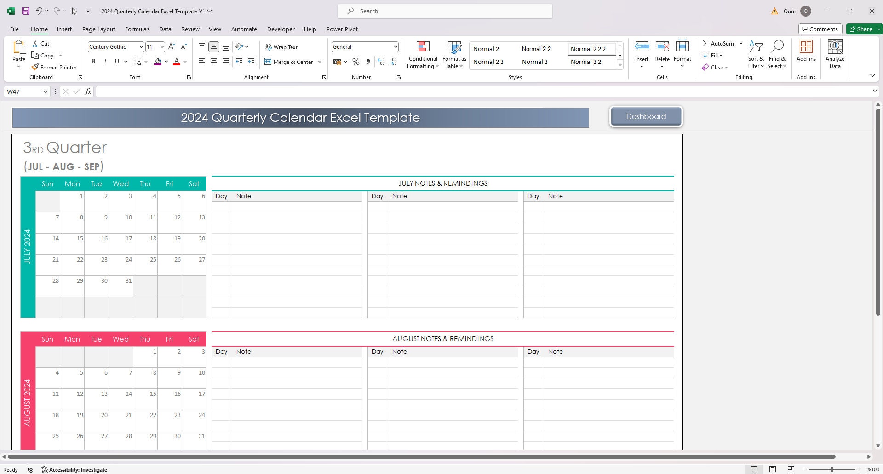This screenshot has width=883, height=474.
Task: Click the Format as Table icon
Action: click(x=453, y=47)
